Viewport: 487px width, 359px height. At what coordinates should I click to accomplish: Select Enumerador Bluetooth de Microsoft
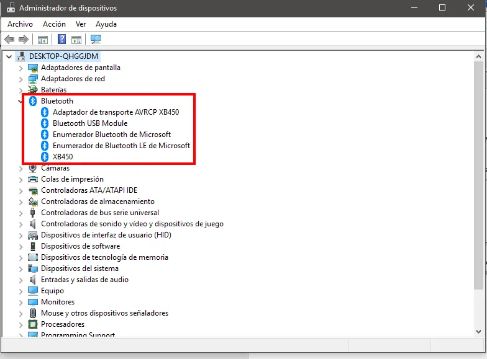tap(112, 135)
